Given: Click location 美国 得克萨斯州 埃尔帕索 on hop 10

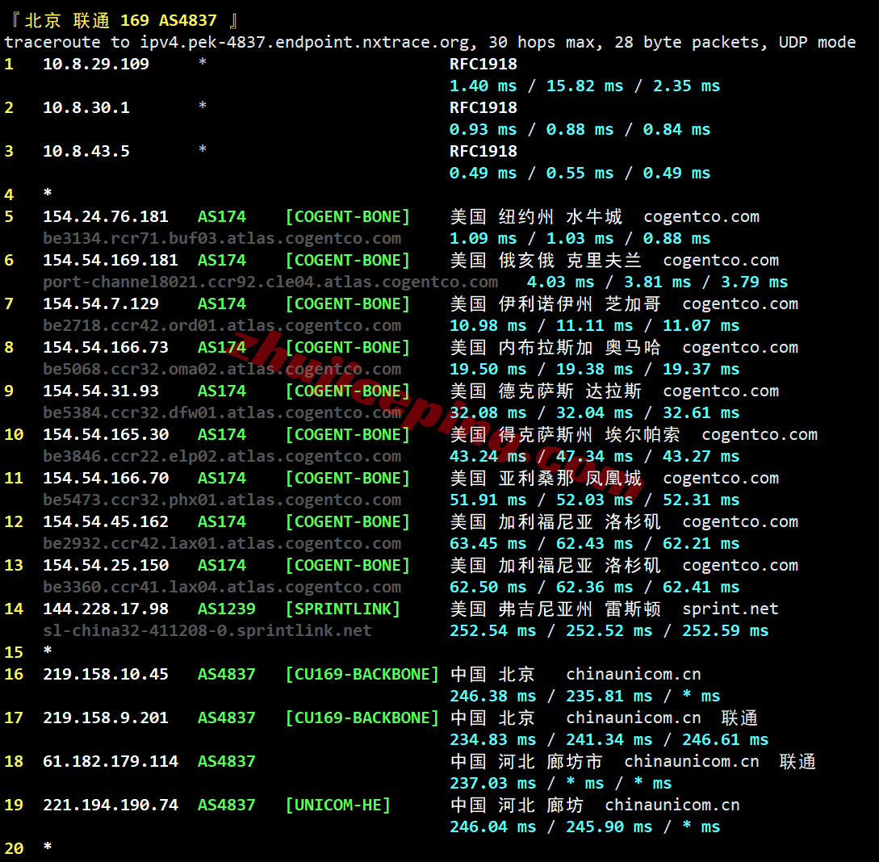Looking at the screenshot, I should coord(565,435).
